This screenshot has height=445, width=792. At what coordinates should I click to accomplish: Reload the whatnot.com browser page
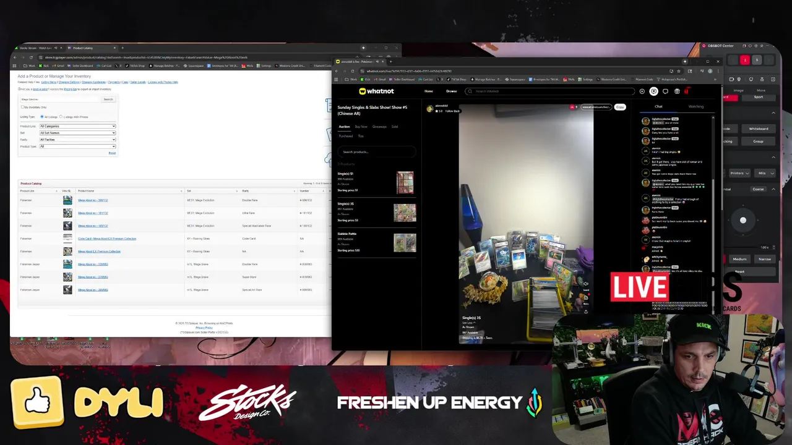(353, 71)
